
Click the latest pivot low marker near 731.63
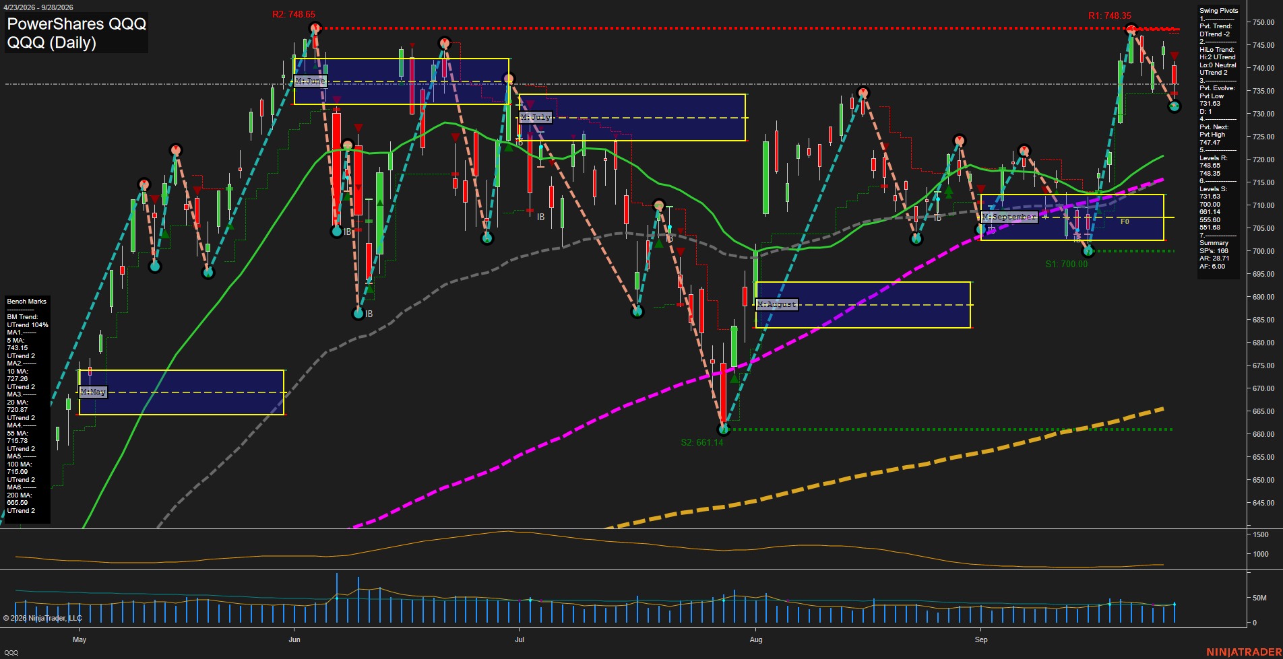(1175, 106)
